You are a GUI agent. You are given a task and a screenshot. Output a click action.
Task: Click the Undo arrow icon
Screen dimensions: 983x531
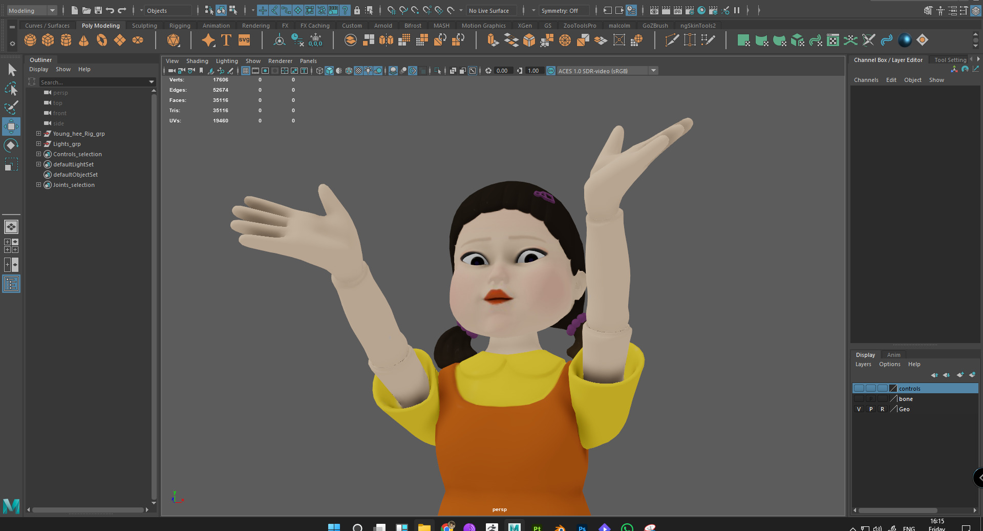pos(110,10)
